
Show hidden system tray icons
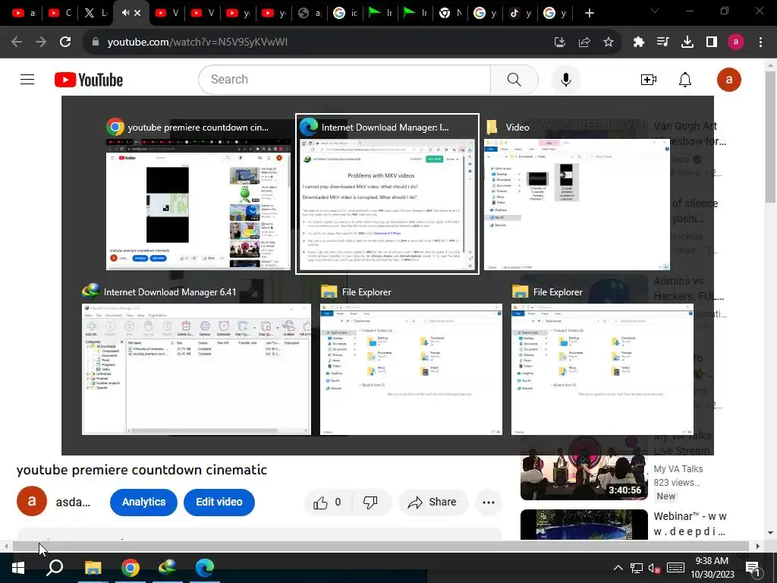[x=618, y=568]
